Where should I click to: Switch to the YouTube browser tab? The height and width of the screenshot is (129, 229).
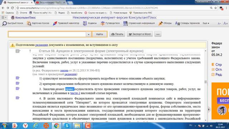50,3
